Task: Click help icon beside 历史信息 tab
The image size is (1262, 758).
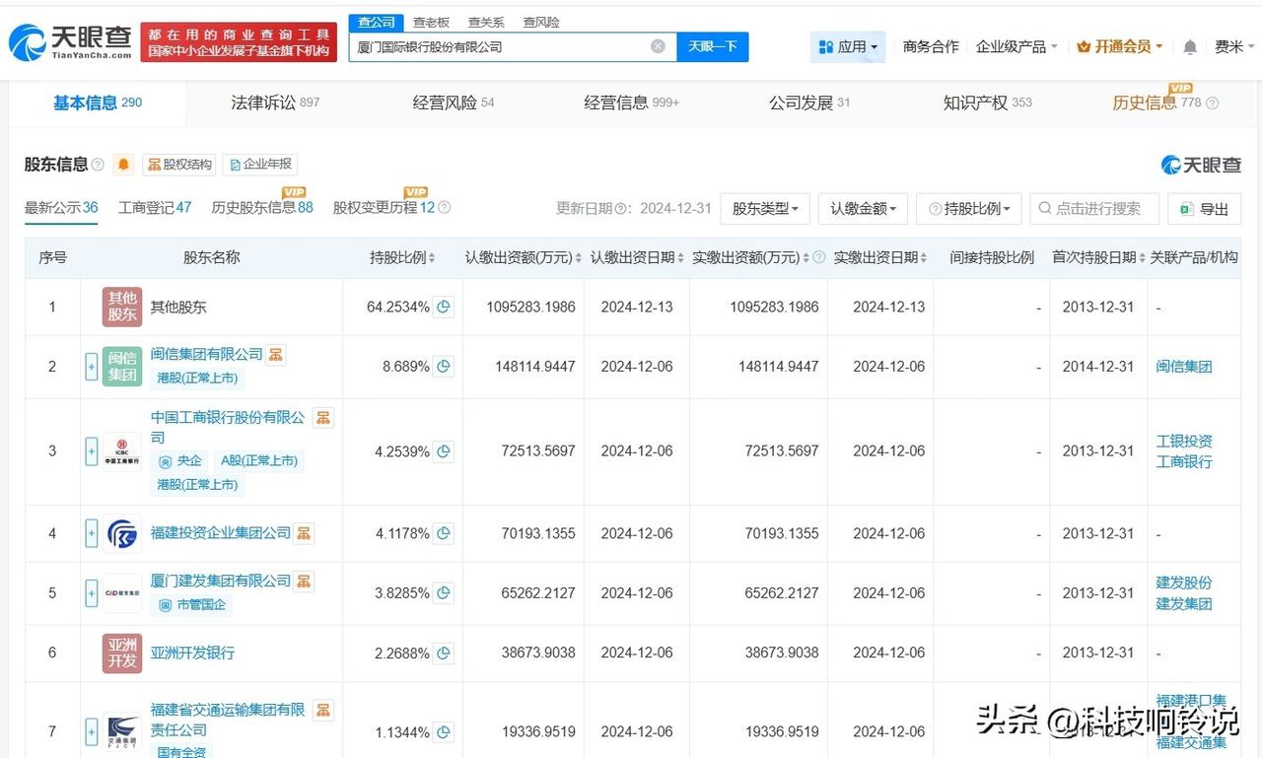Action: coord(1213,103)
